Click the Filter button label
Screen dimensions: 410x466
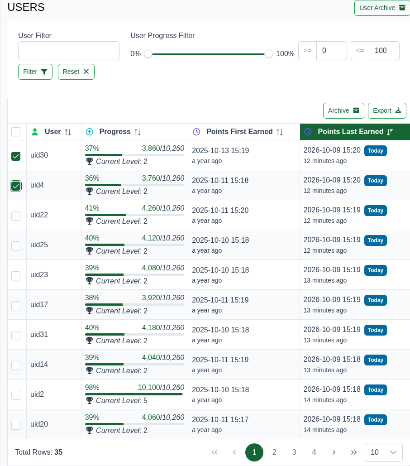[x=30, y=72]
